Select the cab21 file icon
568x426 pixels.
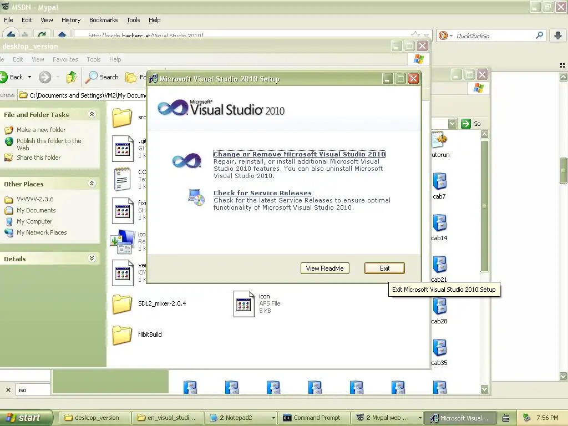(x=439, y=265)
